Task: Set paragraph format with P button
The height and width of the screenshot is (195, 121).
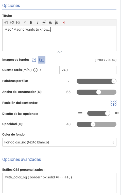Action: (x=25, y=22)
